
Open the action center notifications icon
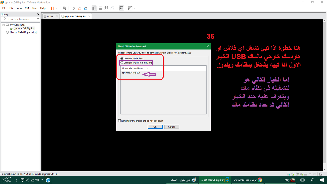coord(23,180)
